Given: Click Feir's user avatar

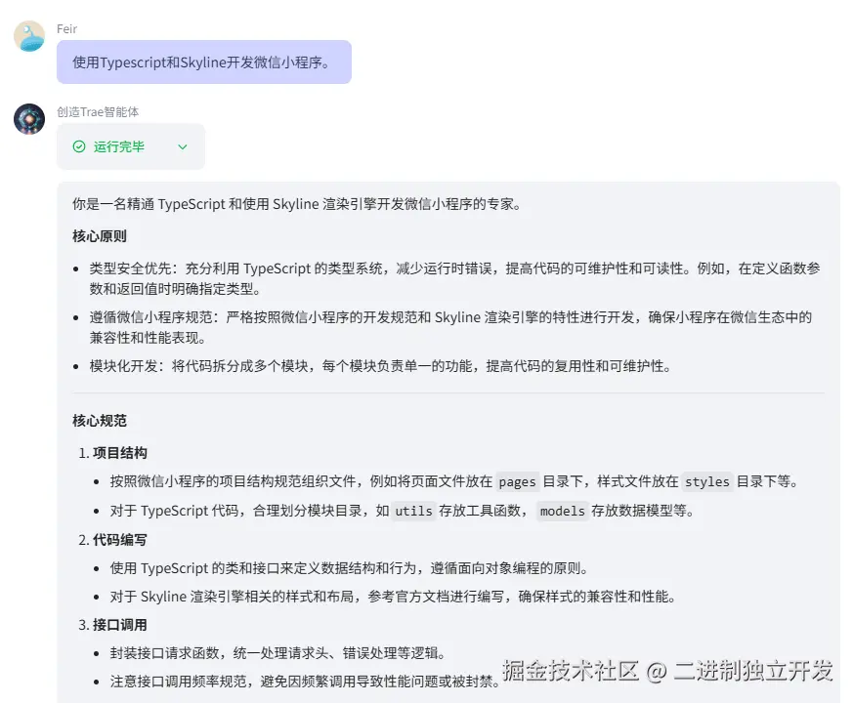Looking at the screenshot, I should (29, 36).
